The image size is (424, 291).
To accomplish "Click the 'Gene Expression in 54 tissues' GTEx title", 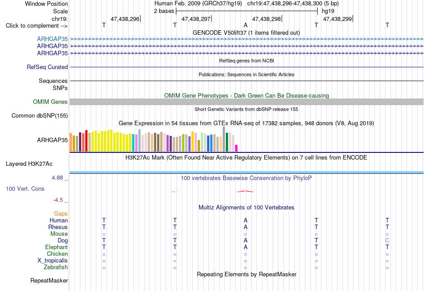I will (x=246, y=123).
